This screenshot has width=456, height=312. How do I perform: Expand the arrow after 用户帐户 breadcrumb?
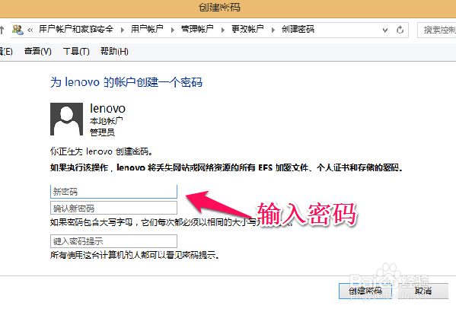(x=173, y=30)
